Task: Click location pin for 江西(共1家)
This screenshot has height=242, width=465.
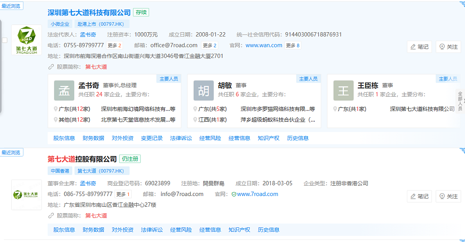Action: click(x=195, y=119)
